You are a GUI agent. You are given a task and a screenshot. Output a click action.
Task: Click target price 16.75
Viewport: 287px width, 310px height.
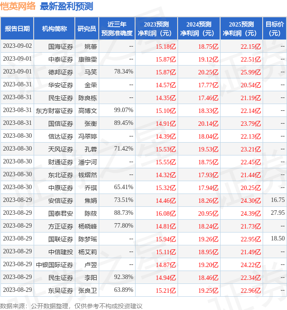coord(278,200)
